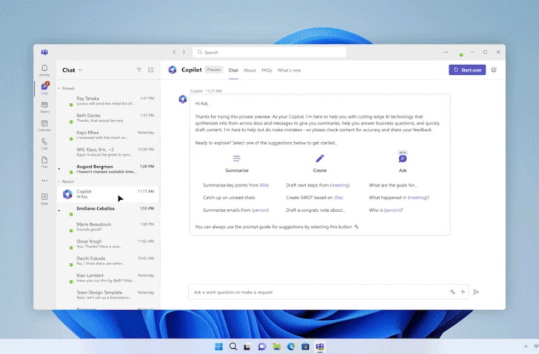Click the Teams logo in title bar
The height and width of the screenshot is (354, 539).
click(x=44, y=53)
